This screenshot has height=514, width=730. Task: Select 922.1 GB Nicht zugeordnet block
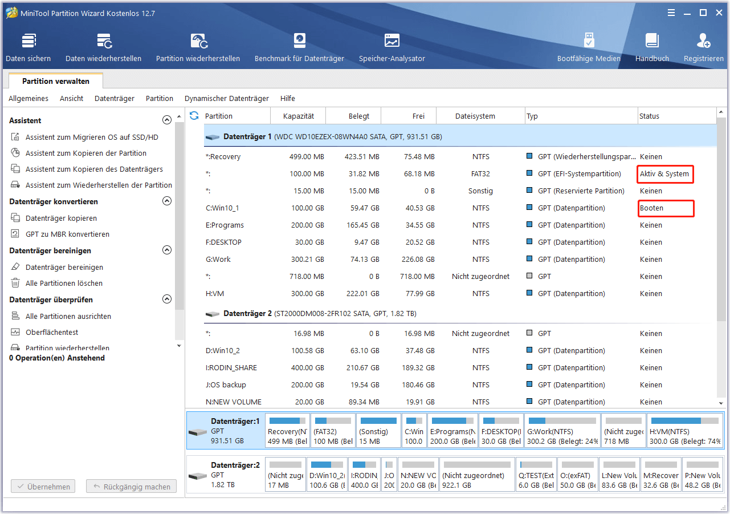(x=477, y=475)
